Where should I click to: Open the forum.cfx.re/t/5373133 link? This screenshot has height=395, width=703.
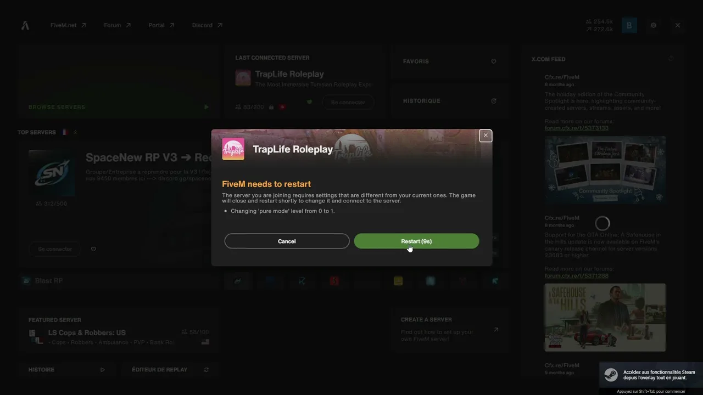coord(577,128)
